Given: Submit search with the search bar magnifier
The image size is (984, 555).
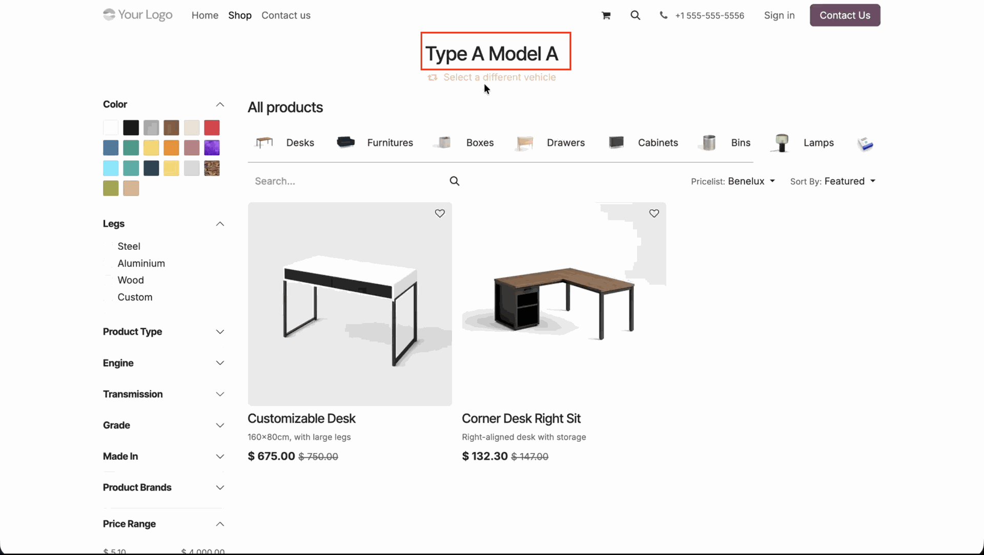Looking at the screenshot, I should click(x=454, y=181).
